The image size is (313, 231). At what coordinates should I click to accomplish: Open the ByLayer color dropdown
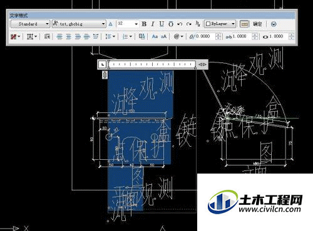(x=220, y=24)
